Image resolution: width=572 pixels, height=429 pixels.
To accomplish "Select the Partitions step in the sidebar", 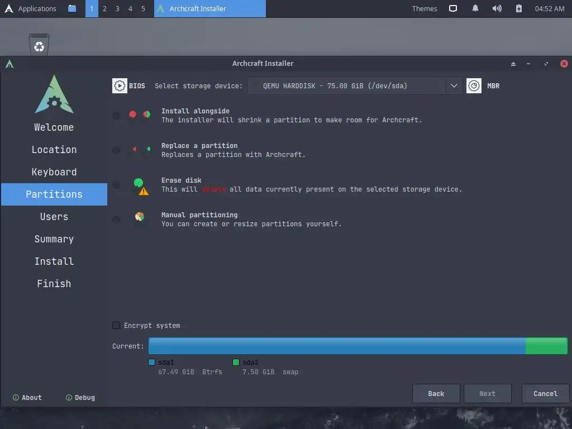I will [54, 194].
